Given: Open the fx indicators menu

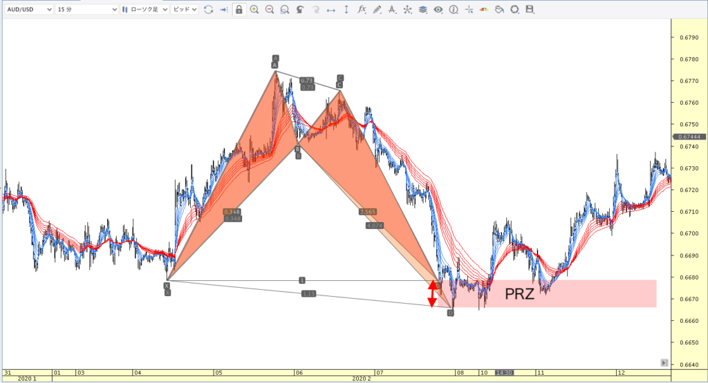Looking at the screenshot, I should [x=361, y=10].
